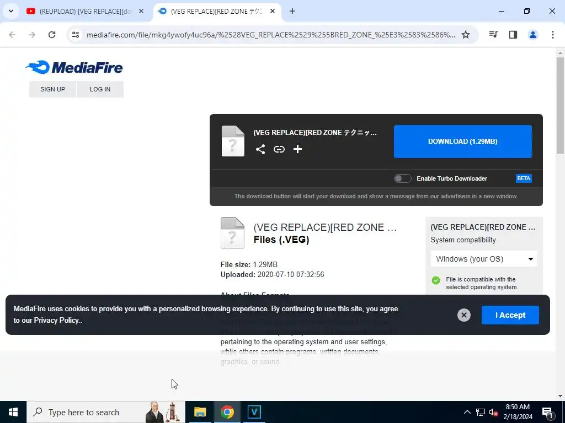Close the MediaFire VEG REPLACE tab
The width and height of the screenshot is (565, 423).
273,11
